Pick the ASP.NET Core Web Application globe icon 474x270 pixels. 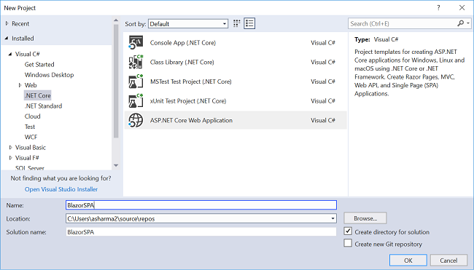tap(136, 120)
